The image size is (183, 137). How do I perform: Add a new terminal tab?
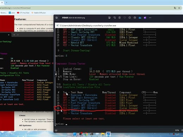(x=14, y=35)
